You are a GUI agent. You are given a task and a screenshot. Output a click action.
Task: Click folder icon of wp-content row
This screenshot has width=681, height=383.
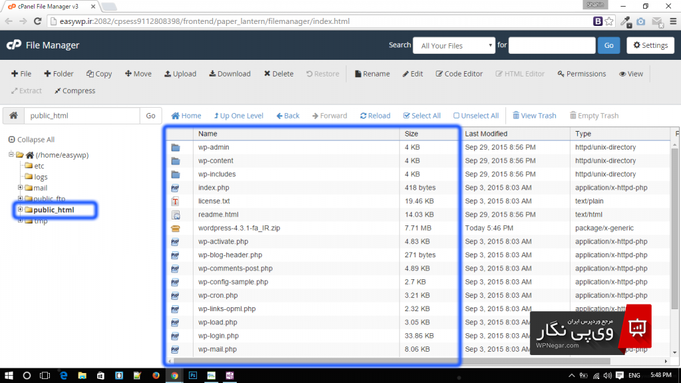coord(176,161)
